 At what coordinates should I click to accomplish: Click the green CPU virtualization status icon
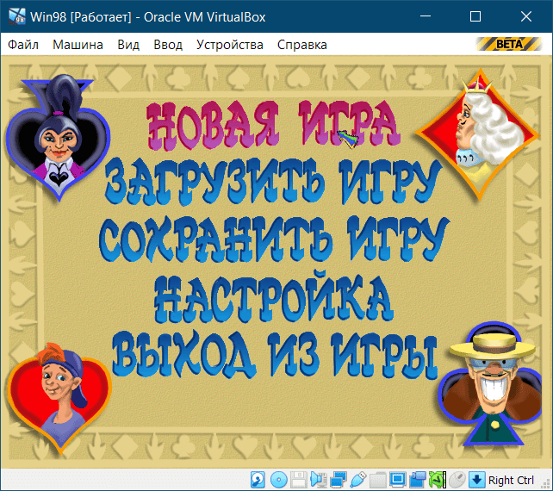(x=438, y=480)
